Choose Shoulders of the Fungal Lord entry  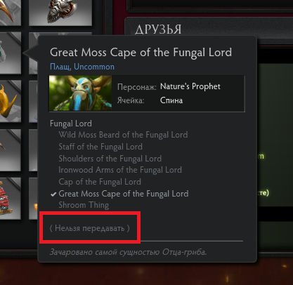[110, 159]
